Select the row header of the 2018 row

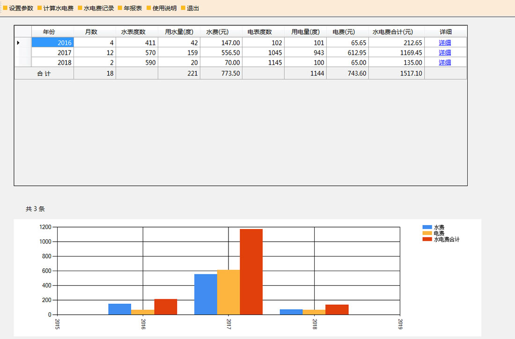pyautogui.click(x=23, y=62)
